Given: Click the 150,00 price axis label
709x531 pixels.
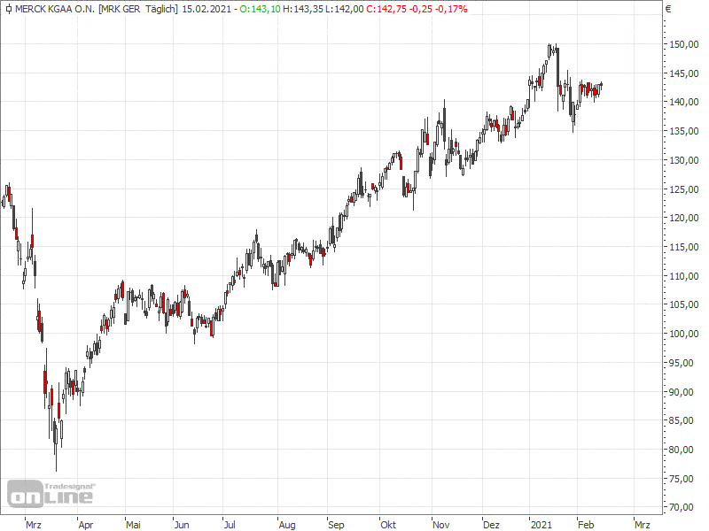Looking at the screenshot, I should click(x=683, y=44).
